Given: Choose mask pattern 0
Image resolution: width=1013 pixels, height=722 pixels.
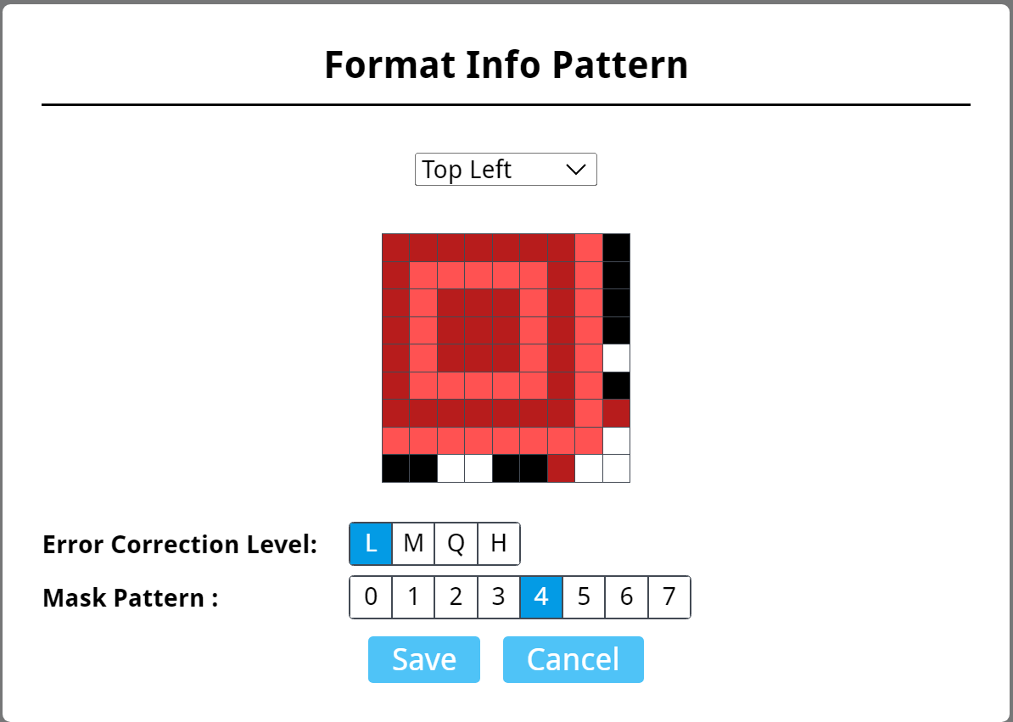Looking at the screenshot, I should pos(371,597).
